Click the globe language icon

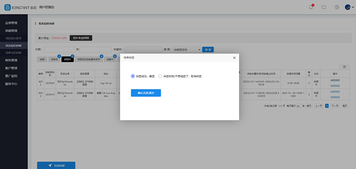[x=337, y=7]
